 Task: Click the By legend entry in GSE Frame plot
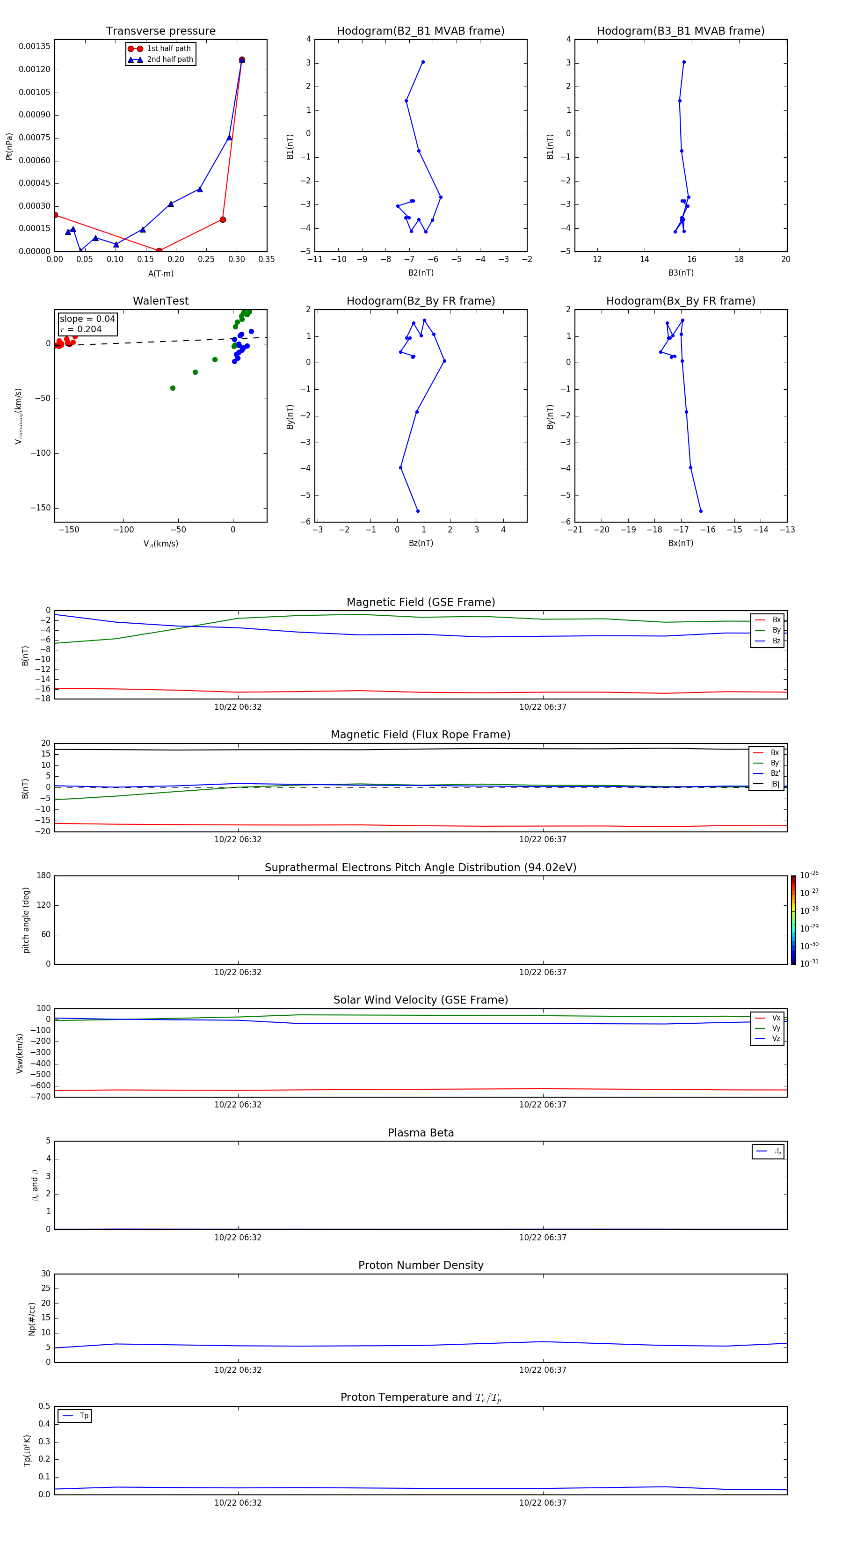(768, 630)
